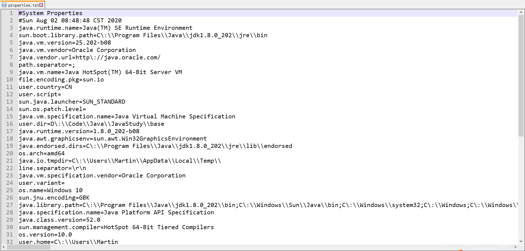Screen dimensions: 525x251
Task: Click the user.variant= line
Action: tap(42, 183)
